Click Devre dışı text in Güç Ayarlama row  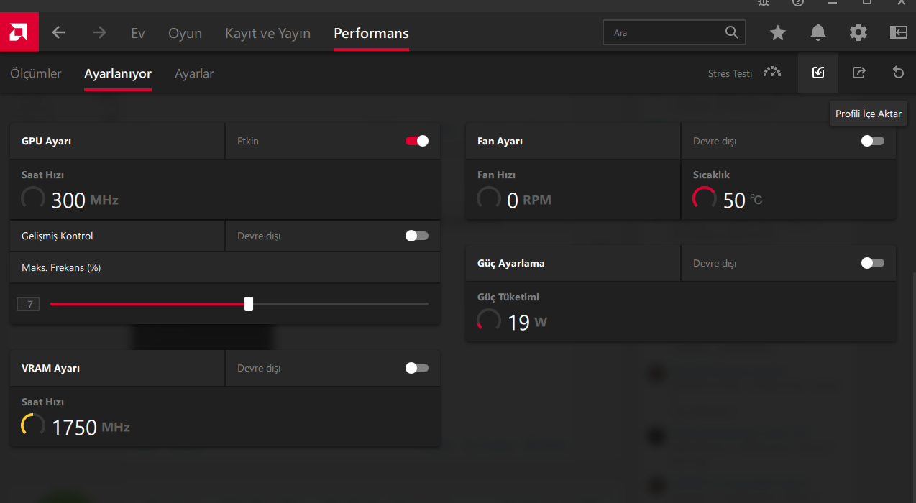pos(715,263)
